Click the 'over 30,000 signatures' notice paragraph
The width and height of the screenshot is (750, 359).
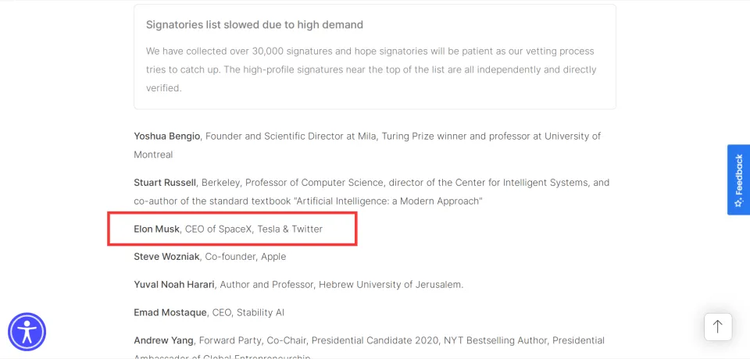click(x=370, y=69)
